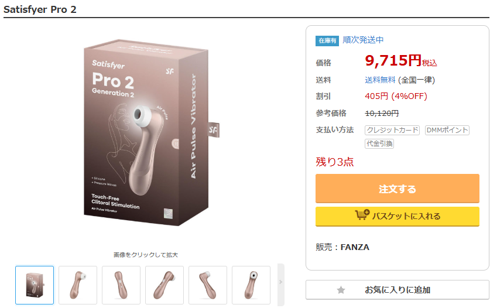490x308 pixels.
Task: Select the 代金引換 payment tag
Action: tap(379, 144)
